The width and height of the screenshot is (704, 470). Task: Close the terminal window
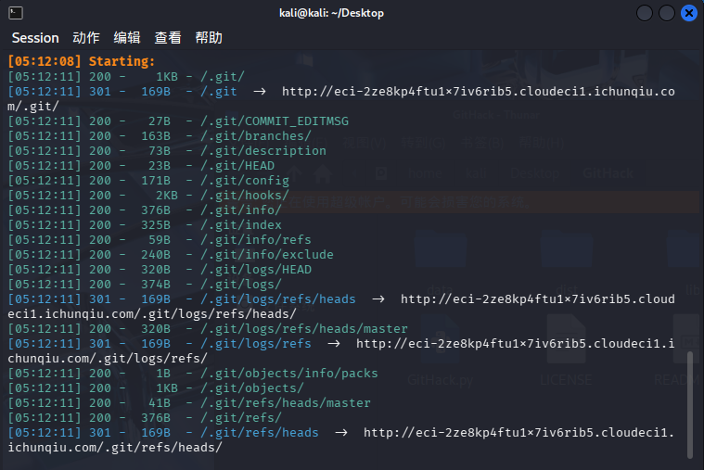tap(689, 13)
